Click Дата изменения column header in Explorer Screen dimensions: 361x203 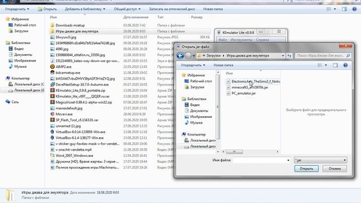pos(136,17)
